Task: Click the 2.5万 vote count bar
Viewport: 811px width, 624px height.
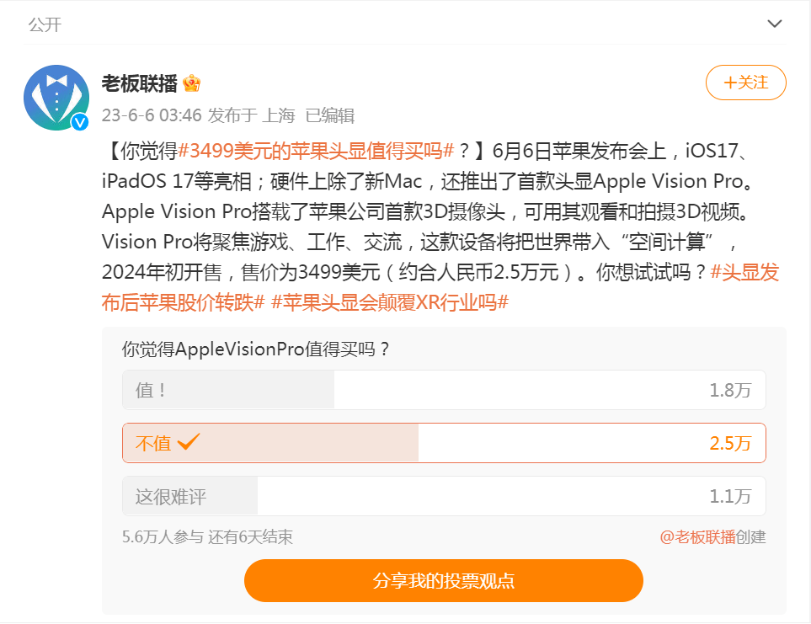Action: [x=730, y=443]
